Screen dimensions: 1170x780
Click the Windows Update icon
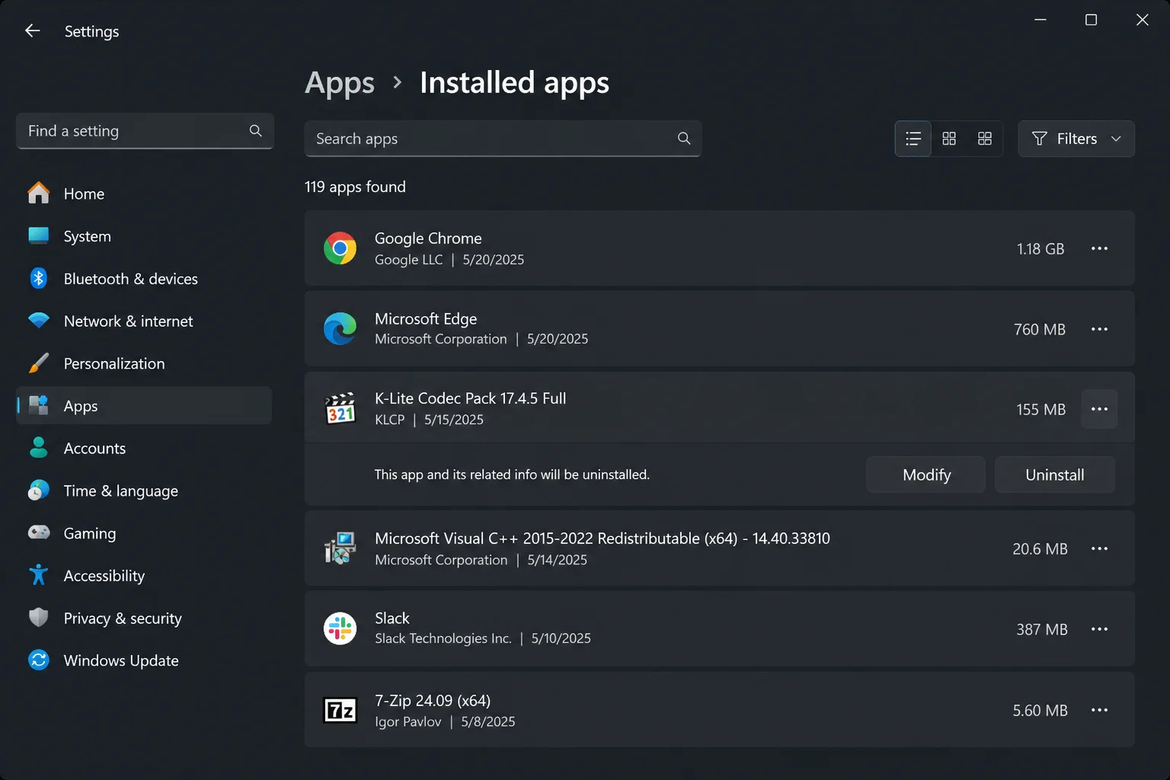(x=38, y=660)
